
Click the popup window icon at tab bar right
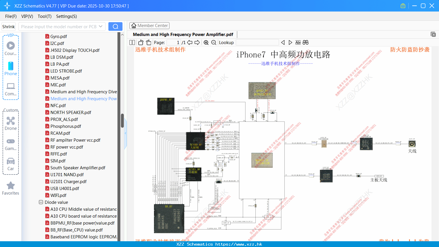(433, 34)
